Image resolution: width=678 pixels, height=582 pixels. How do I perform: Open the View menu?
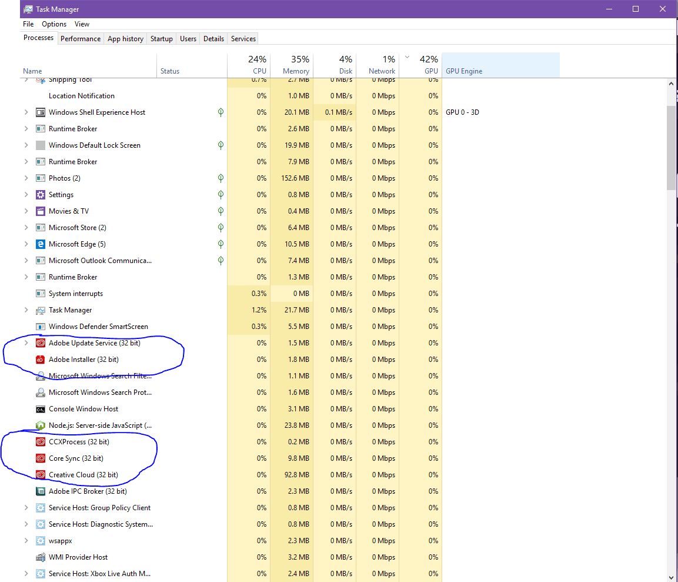coord(82,24)
